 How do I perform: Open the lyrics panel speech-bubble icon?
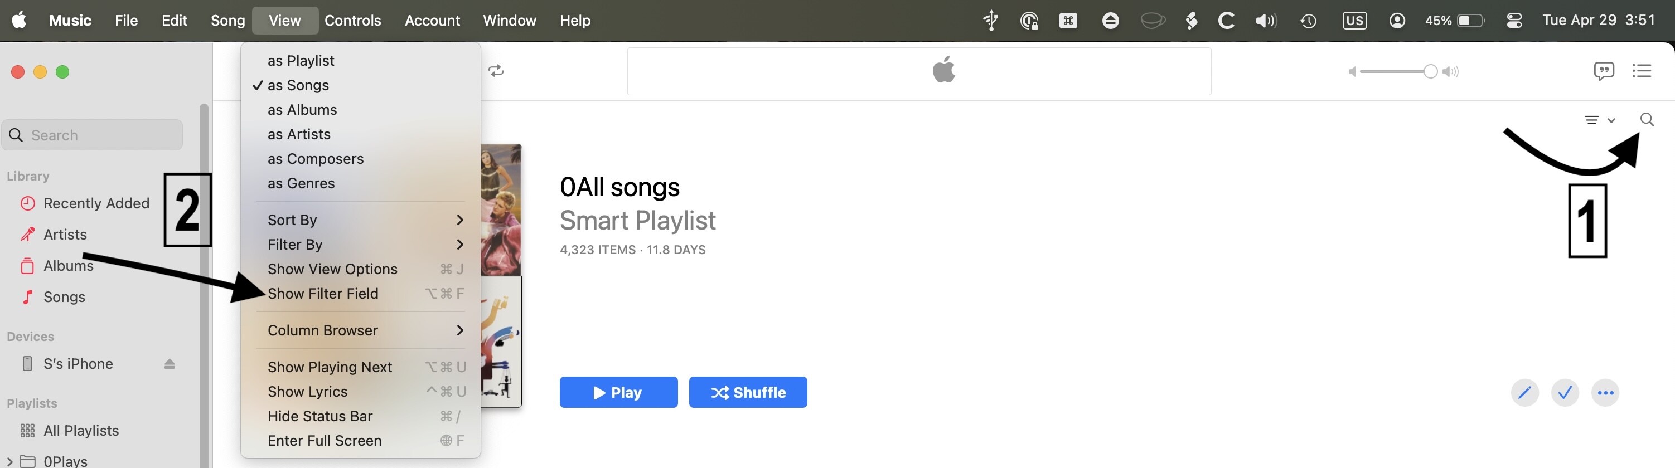tap(1604, 71)
